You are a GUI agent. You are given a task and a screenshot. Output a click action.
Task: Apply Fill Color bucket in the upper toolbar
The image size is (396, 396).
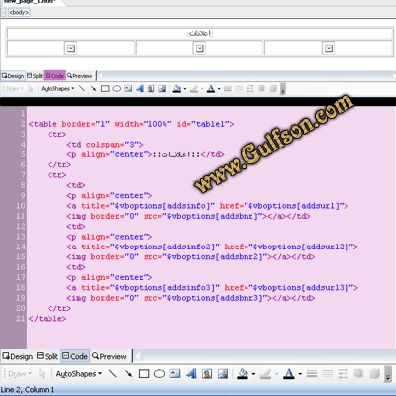pyautogui.click(x=177, y=88)
